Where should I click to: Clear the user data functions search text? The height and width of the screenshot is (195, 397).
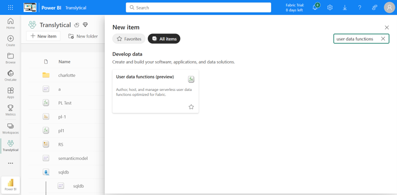point(383,39)
